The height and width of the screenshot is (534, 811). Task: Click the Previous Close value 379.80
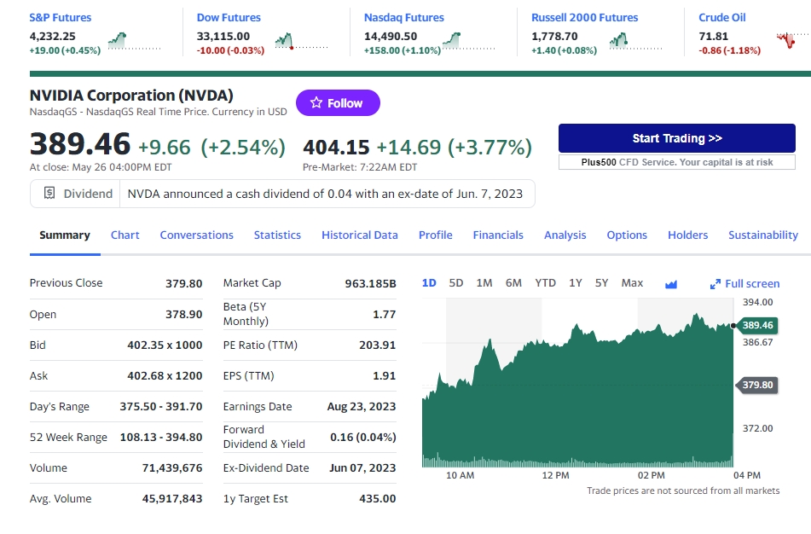pos(183,283)
